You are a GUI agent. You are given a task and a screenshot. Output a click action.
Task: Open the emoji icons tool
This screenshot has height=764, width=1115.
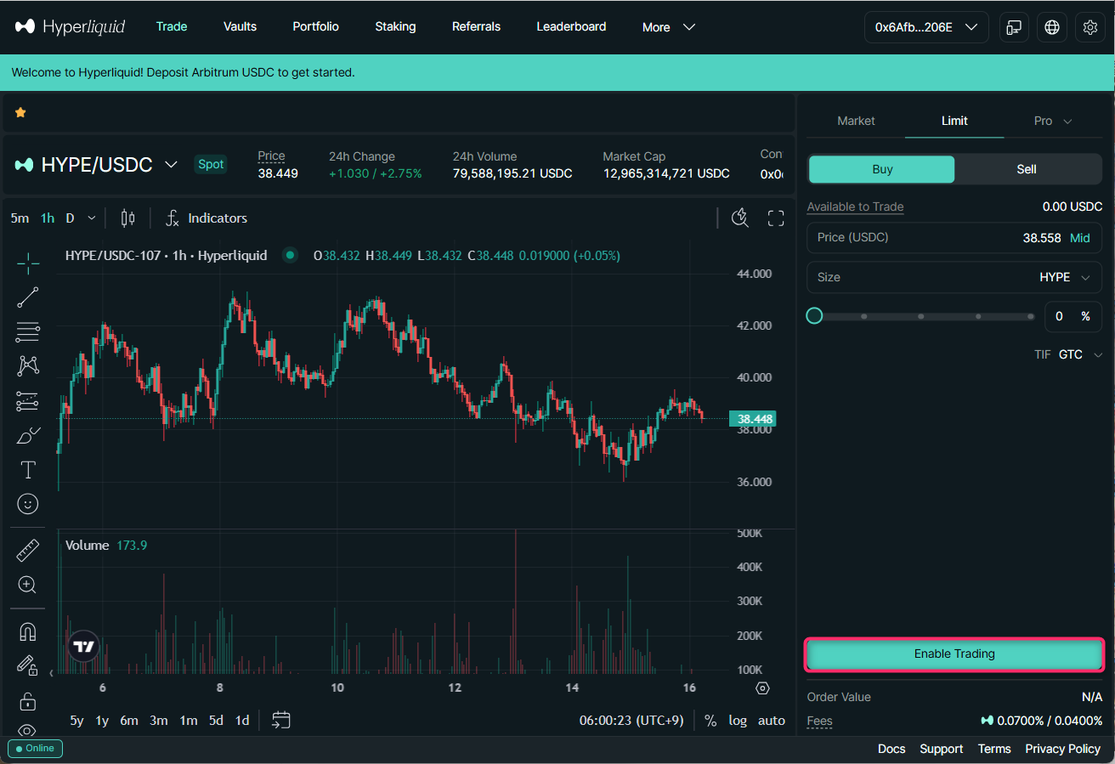point(28,504)
